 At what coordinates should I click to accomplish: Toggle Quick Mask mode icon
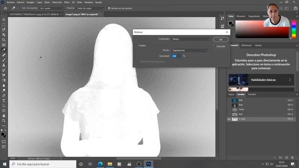[x=4, y=142]
